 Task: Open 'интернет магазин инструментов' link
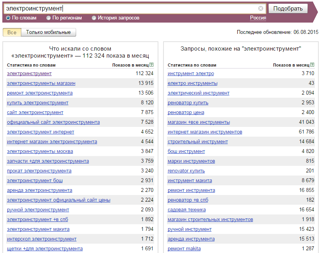click(205, 132)
